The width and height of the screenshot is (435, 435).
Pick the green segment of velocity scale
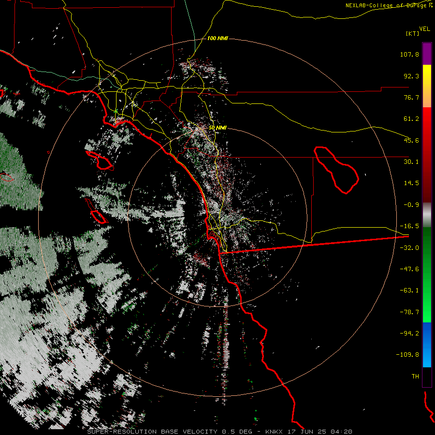[x=427, y=275]
